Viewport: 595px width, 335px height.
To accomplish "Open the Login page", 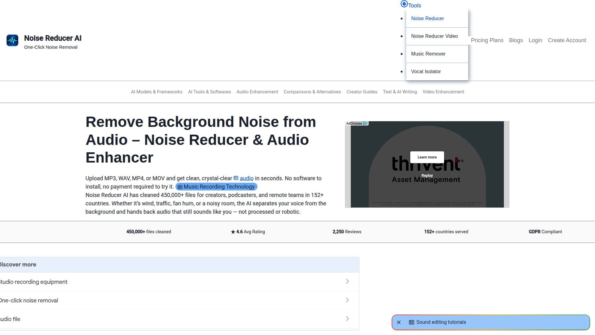I will [x=535, y=40].
